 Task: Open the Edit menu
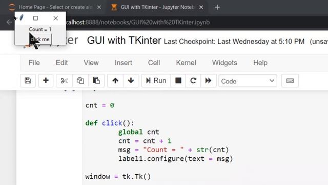[61, 63]
